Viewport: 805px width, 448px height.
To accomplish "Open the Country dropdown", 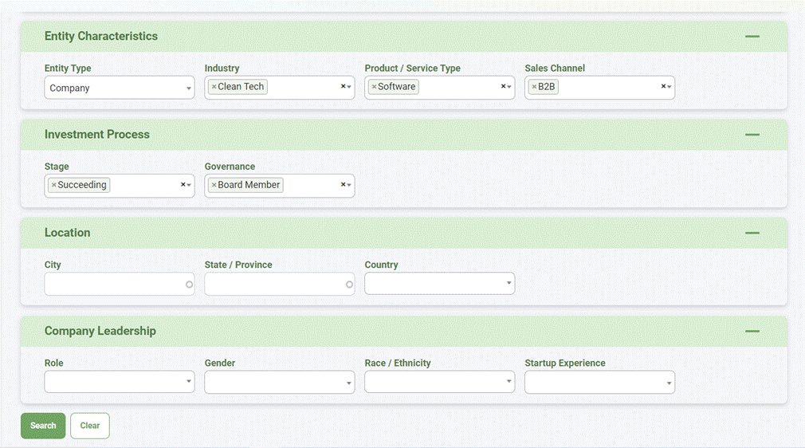I will tap(439, 284).
